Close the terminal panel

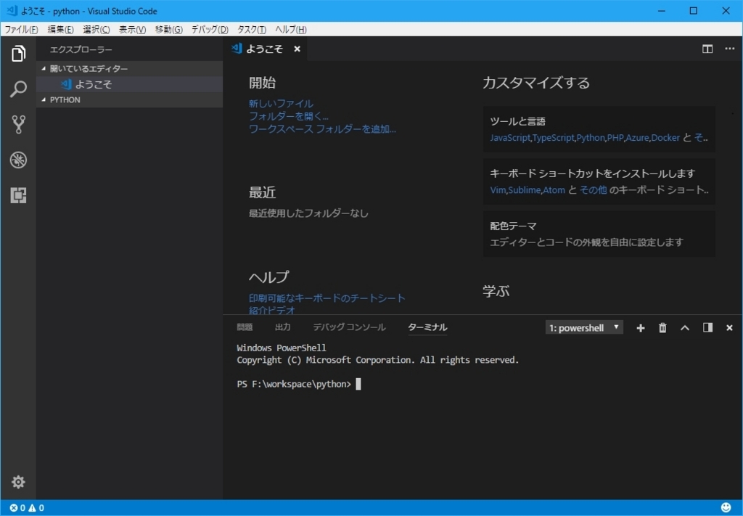coord(729,328)
